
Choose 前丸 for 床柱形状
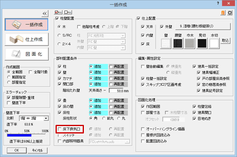coord(104,118)
